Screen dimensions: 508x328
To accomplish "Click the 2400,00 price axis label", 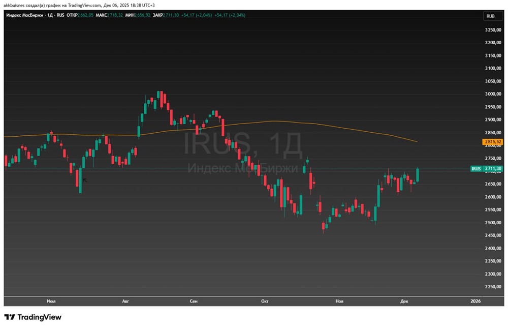I will (493, 248).
